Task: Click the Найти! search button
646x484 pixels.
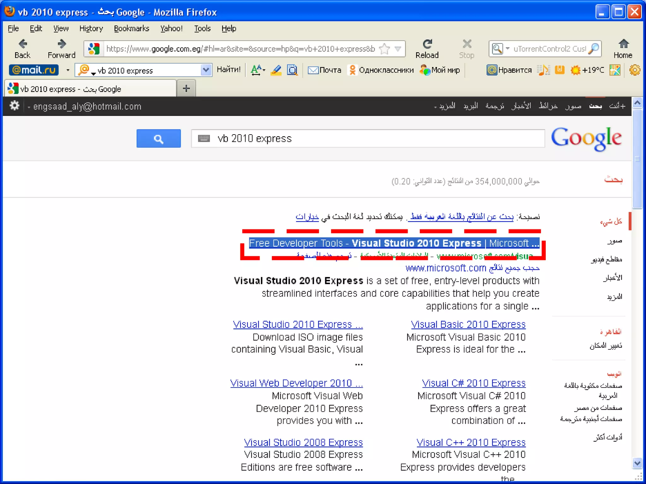Action: pyautogui.click(x=228, y=70)
